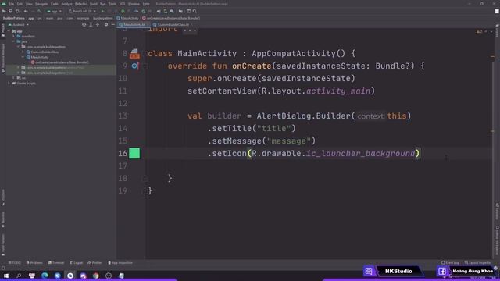
Task: Click Expand All in Project panel
Action: tap(91, 24)
